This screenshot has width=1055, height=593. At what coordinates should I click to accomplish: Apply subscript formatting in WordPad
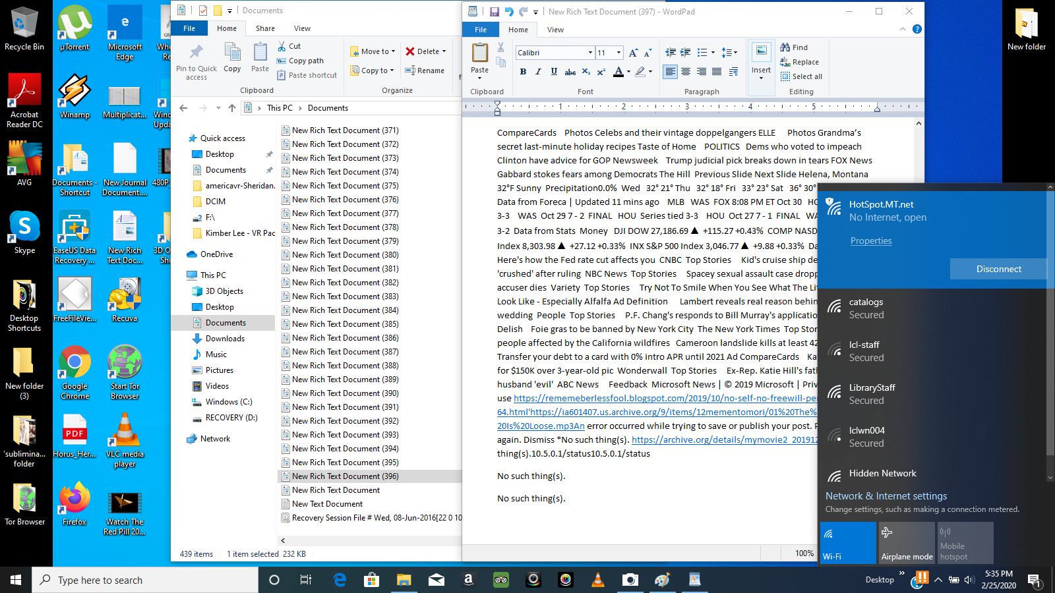coord(586,72)
